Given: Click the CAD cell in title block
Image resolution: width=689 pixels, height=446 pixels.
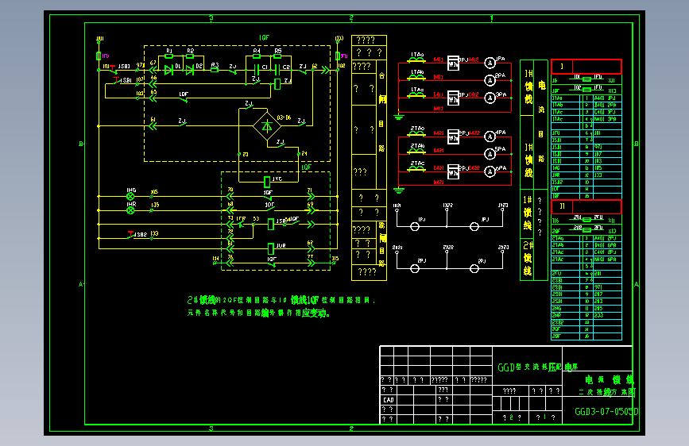Looking at the screenshot, I should 389,400.
